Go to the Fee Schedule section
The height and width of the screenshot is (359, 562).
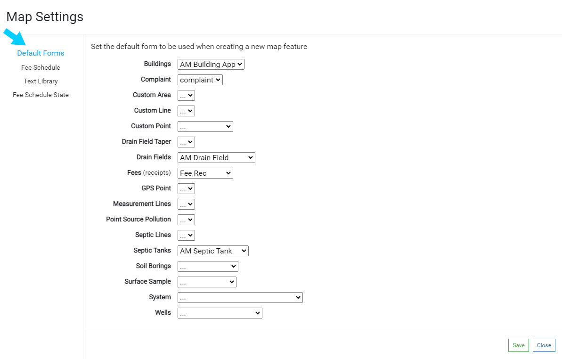tap(41, 67)
